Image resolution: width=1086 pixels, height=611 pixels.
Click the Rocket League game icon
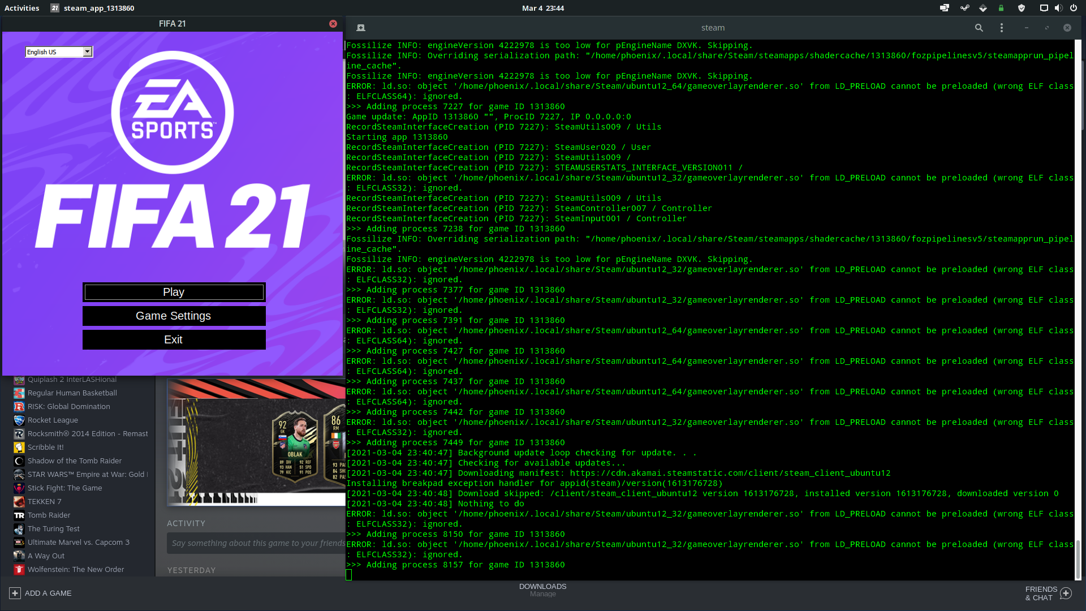pos(19,420)
